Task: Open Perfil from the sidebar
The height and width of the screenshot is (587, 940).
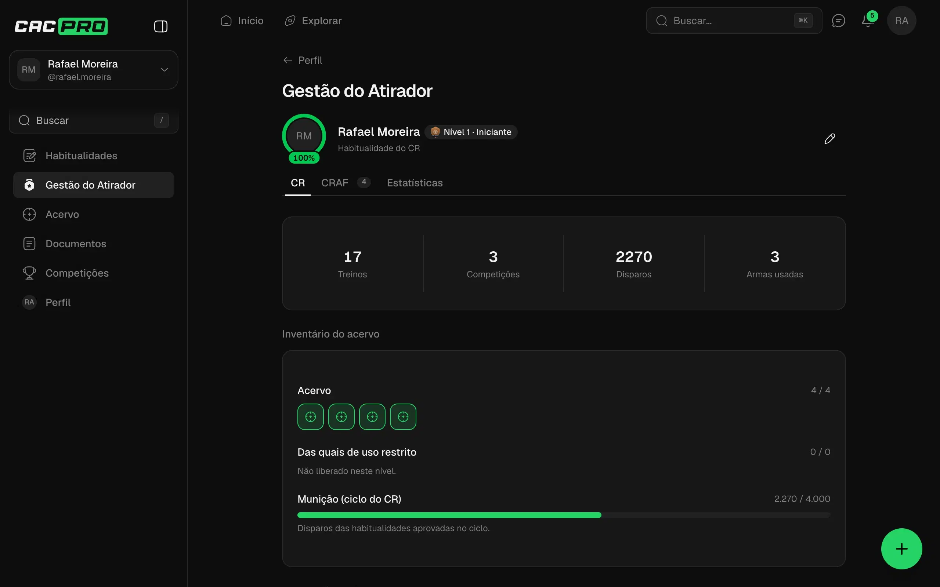Action: tap(94, 302)
